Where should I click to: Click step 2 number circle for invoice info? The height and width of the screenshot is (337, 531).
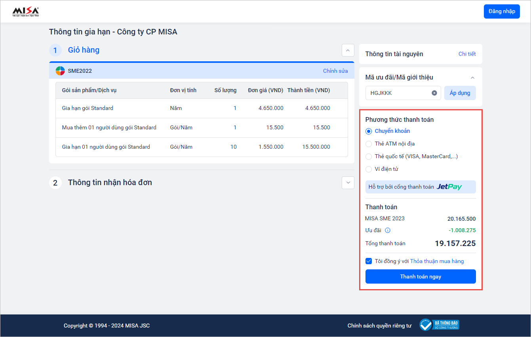coord(55,183)
